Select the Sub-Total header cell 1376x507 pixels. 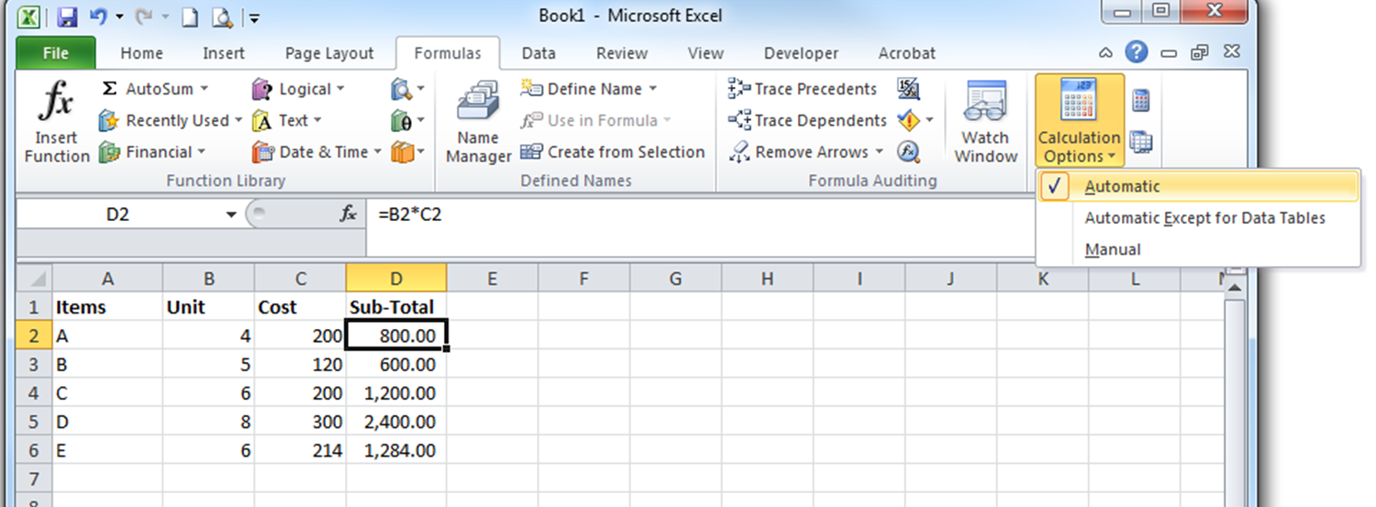[396, 307]
